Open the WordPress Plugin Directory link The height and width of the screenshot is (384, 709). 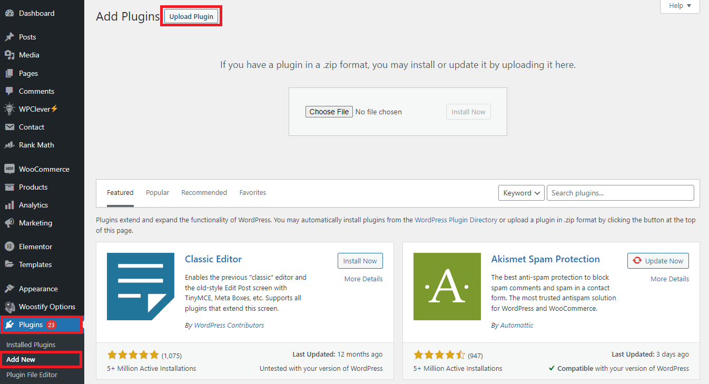point(456,220)
